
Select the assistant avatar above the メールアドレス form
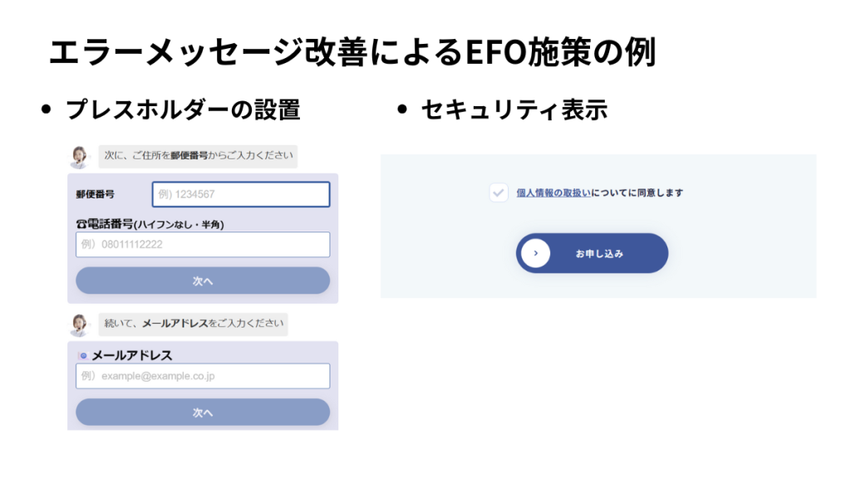click(81, 324)
